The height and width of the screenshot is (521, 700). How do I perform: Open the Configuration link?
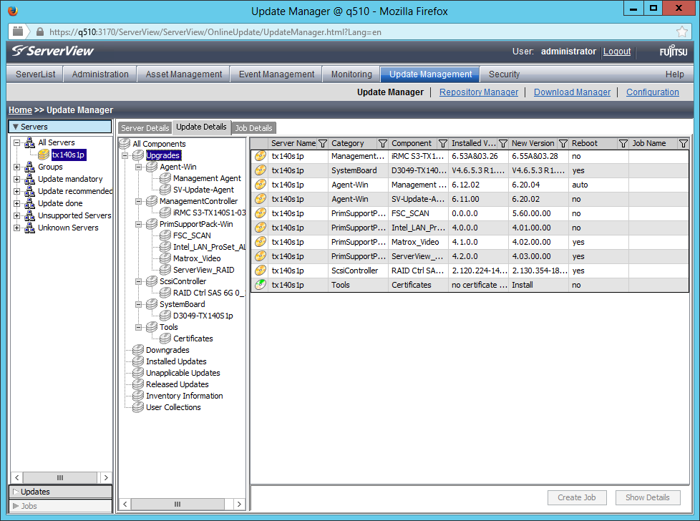coord(652,92)
